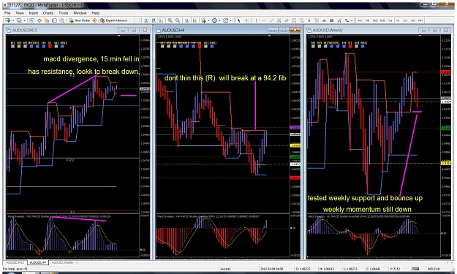Click the connection status bars indicator
Screen dimensions: 457x274
tap(415, 268)
